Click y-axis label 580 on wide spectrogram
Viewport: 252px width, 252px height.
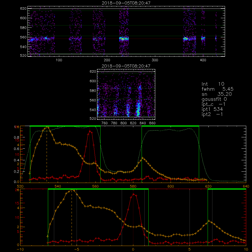tap(23, 28)
